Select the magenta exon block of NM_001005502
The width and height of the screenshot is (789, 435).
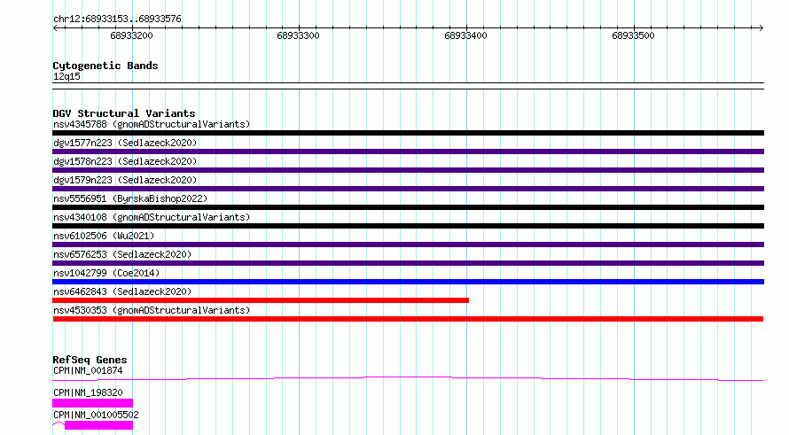(98, 425)
